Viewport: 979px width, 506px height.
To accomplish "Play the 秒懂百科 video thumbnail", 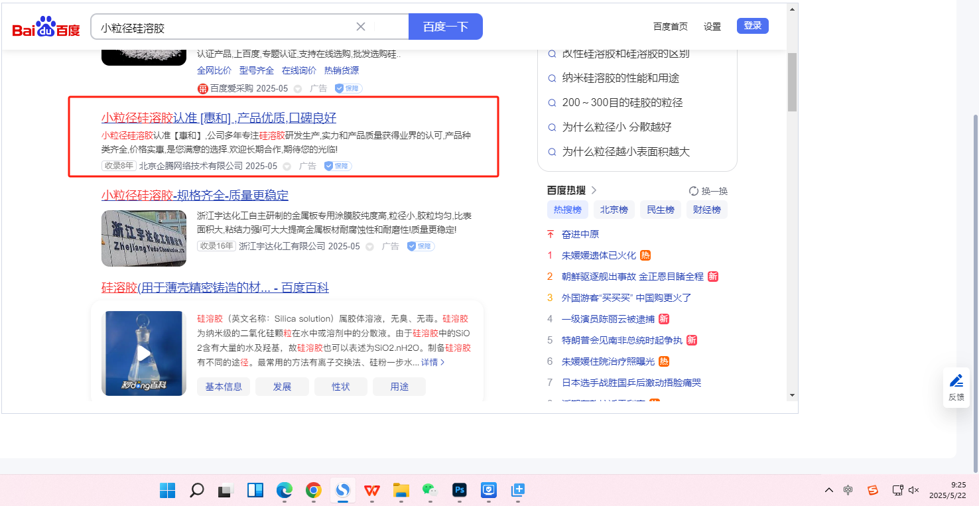I will (x=144, y=353).
